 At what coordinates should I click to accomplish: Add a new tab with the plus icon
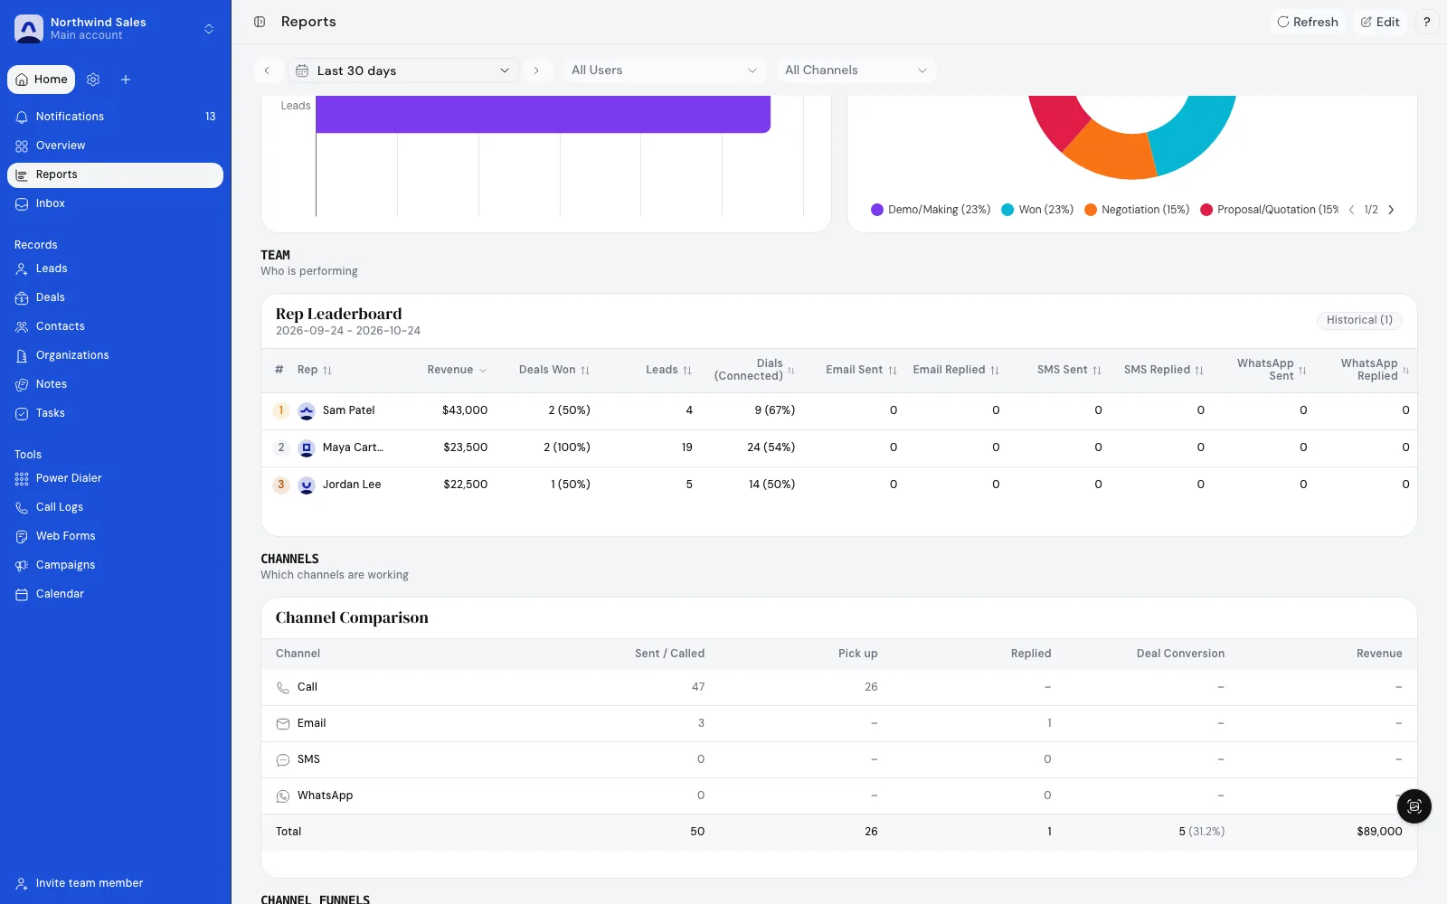tap(126, 80)
